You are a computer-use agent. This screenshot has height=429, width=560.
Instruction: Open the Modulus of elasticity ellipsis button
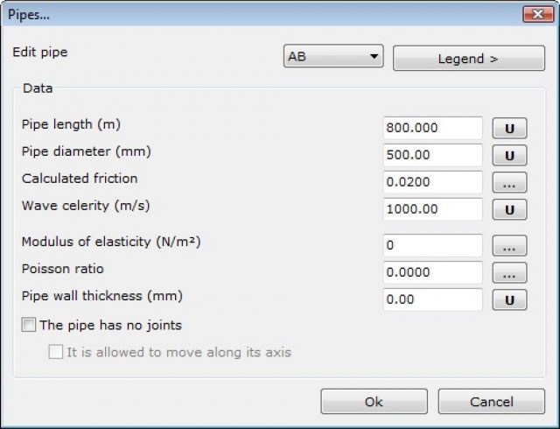point(509,246)
